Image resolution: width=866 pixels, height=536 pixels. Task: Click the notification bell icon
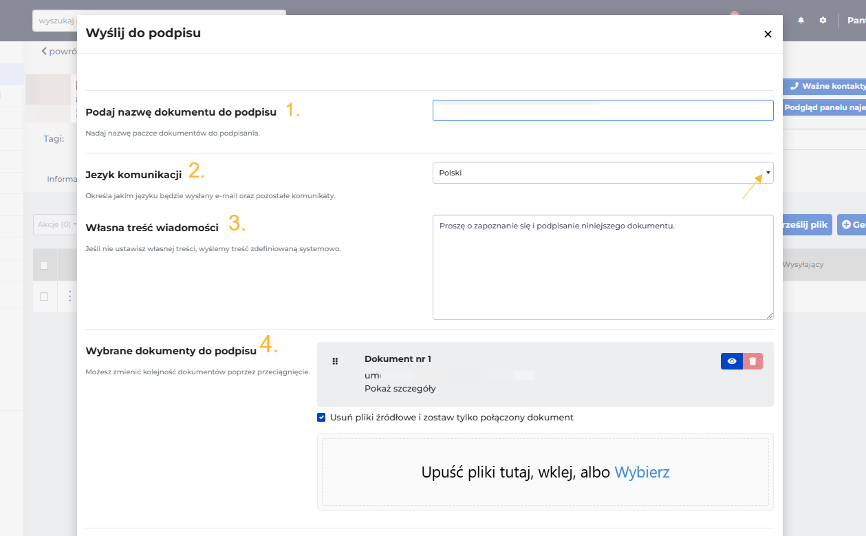(801, 21)
